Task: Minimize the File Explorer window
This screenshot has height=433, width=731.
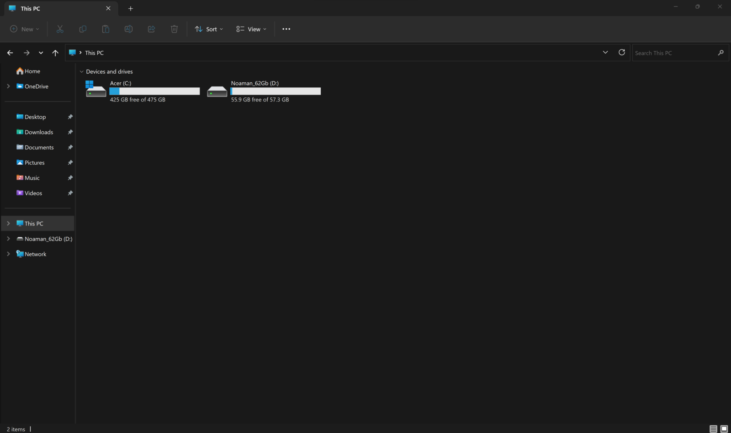Action: click(x=675, y=6)
